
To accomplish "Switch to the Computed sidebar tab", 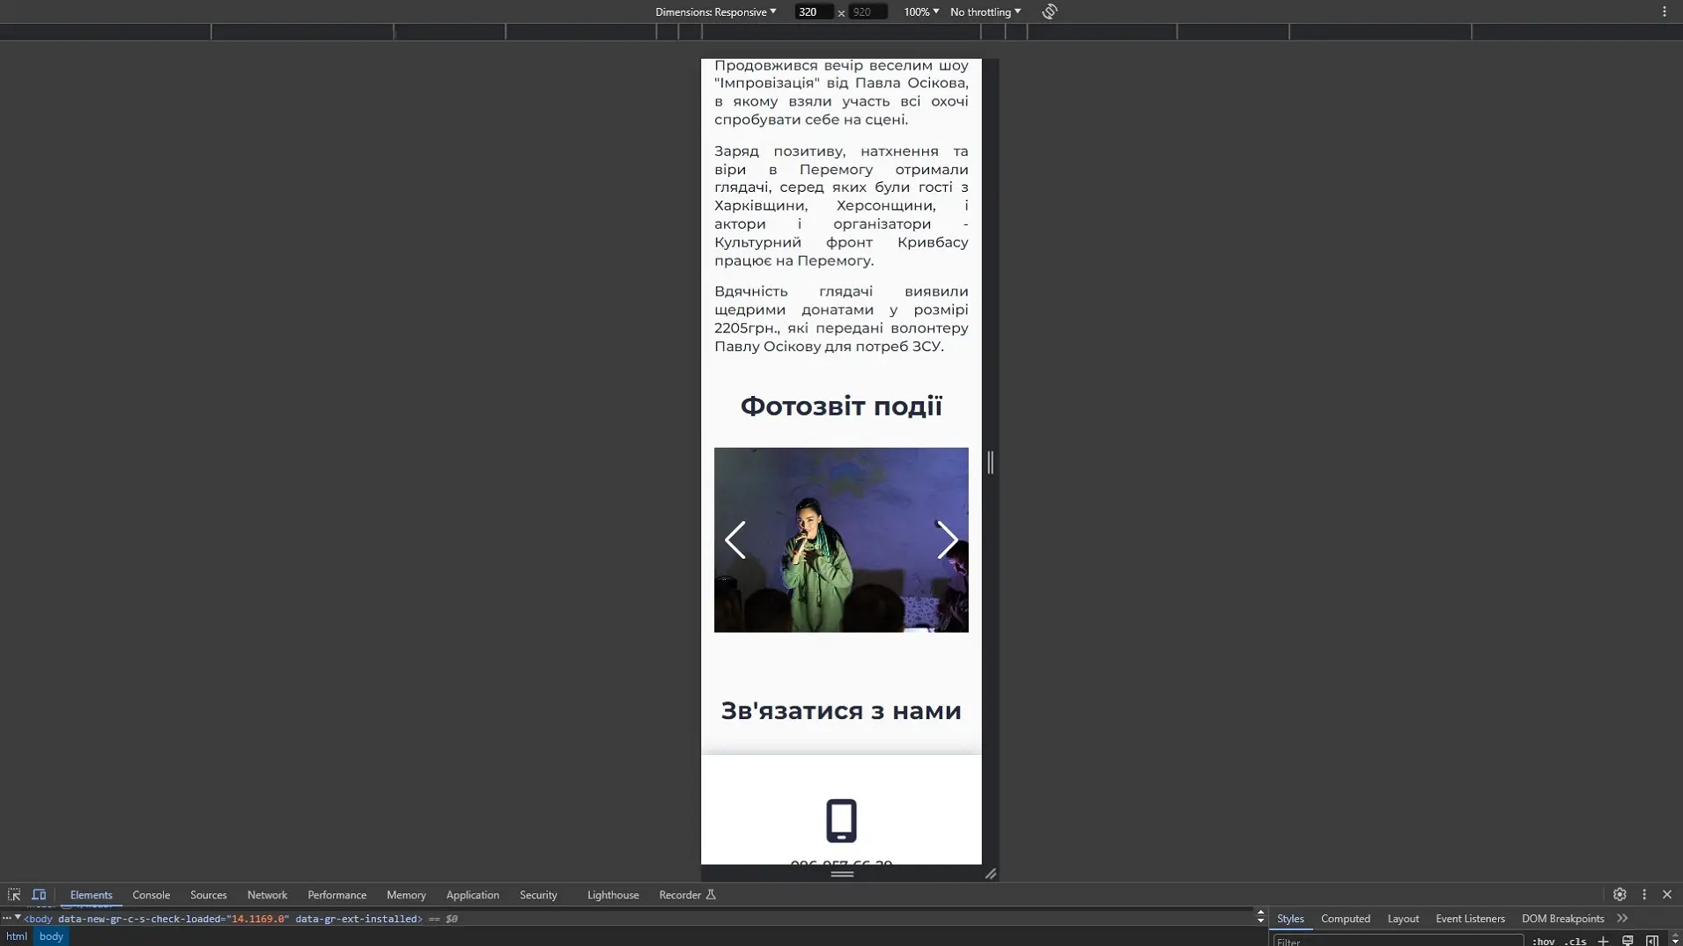I will (1346, 918).
